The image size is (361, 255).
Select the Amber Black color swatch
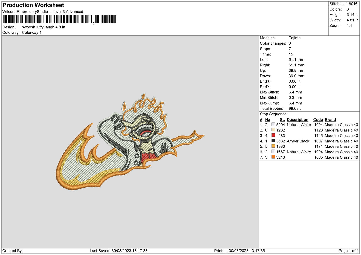click(273, 141)
